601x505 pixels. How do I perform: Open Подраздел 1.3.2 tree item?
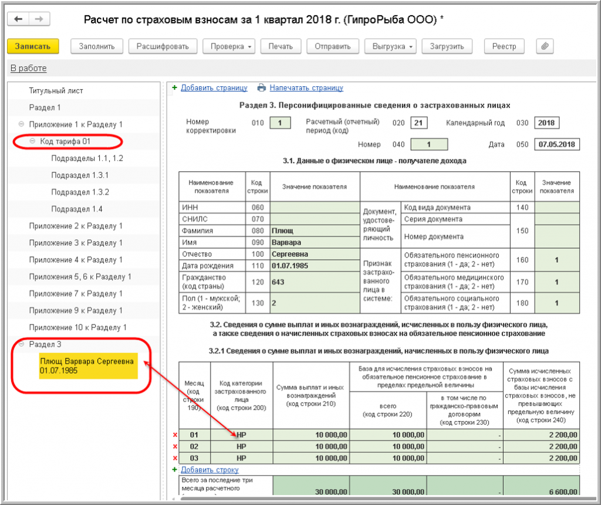(x=80, y=192)
